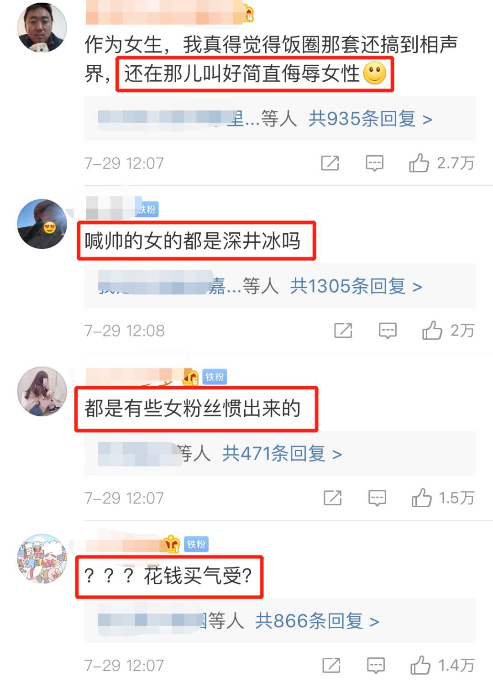Like the comment with 1.5万 likes
The image size is (493, 682).
422,498
